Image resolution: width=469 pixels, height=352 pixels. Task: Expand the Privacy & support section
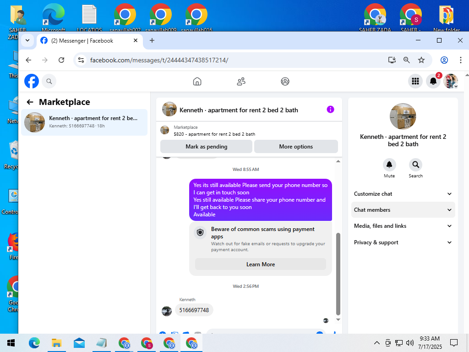[403, 242]
